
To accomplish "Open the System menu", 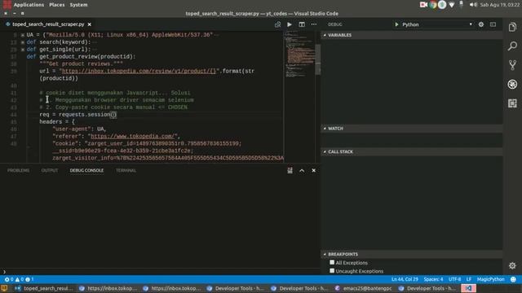I will (78, 5).
